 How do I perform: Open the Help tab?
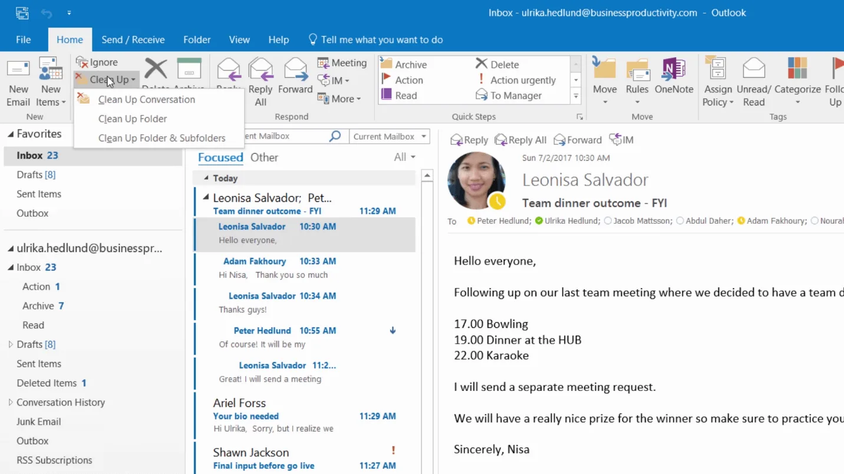(x=279, y=39)
